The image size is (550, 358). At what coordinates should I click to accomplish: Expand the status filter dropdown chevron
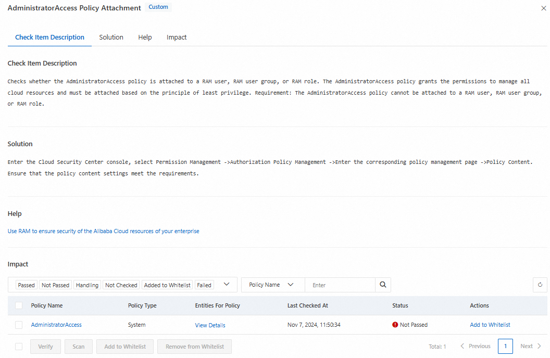click(227, 285)
